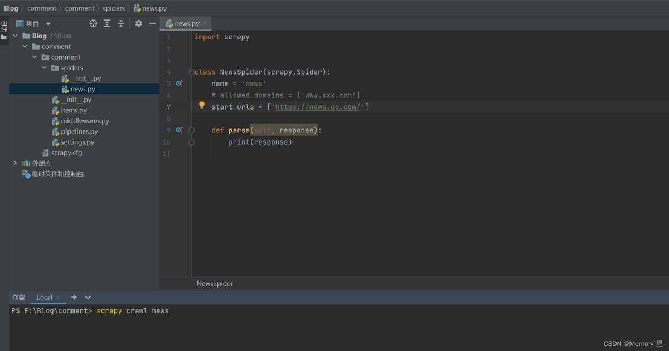
Task: Open terminal options dropdown arrow
Action: (88, 298)
